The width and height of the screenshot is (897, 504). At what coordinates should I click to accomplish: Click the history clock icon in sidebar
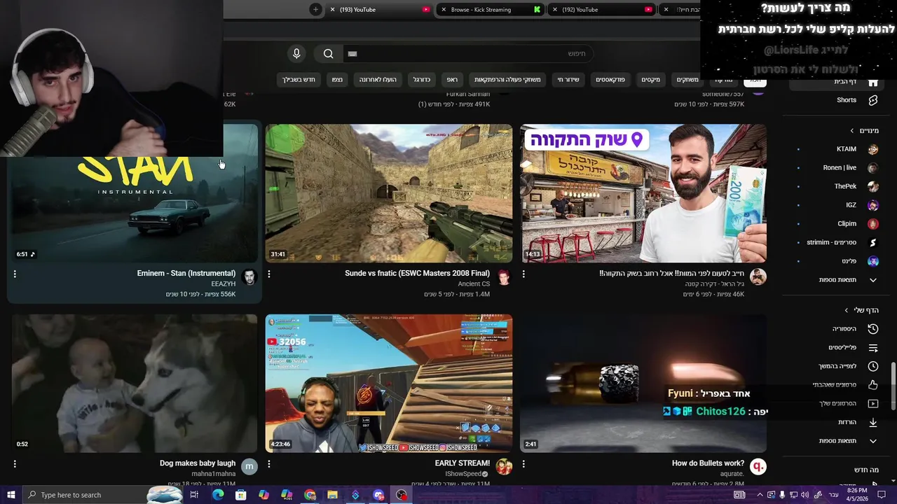872,329
